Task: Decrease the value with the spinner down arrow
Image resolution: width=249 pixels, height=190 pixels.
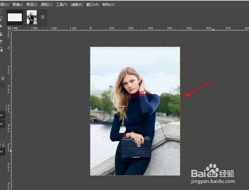Action: pyautogui.click(x=3, y=145)
